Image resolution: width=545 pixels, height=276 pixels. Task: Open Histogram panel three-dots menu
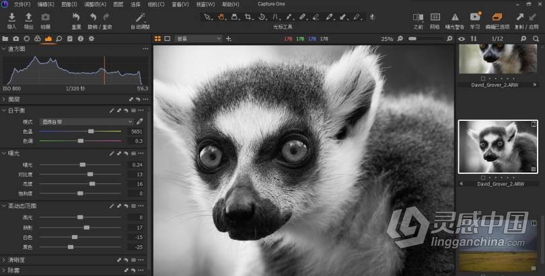pyautogui.click(x=145, y=49)
